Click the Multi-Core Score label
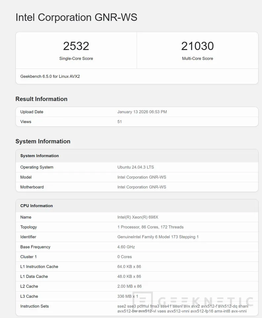Image resolution: width=262 pixels, height=318 pixels. (x=198, y=58)
